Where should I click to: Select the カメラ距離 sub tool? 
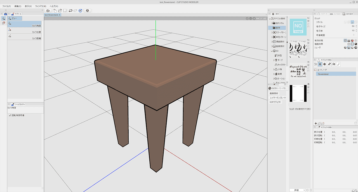[24, 37]
